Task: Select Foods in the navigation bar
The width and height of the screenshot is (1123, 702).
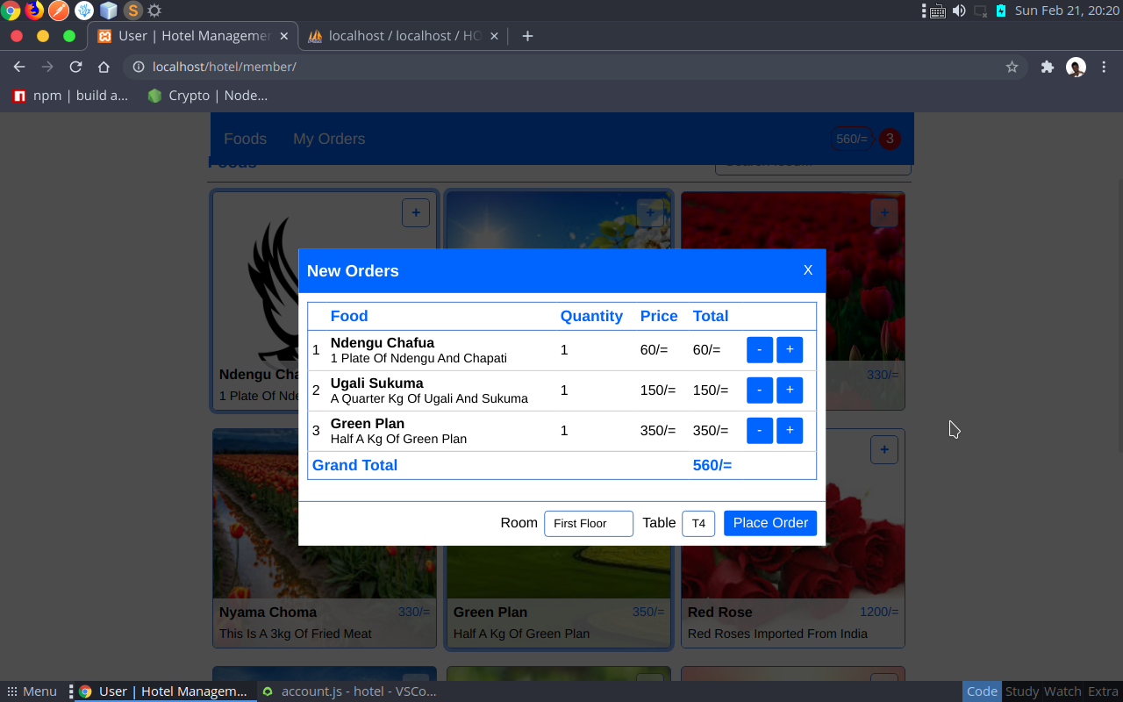Action: click(x=245, y=139)
